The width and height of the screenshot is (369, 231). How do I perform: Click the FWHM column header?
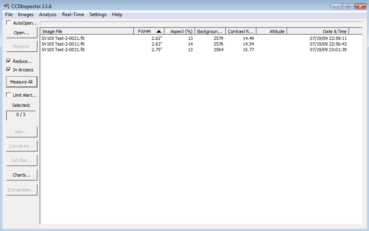coord(149,31)
